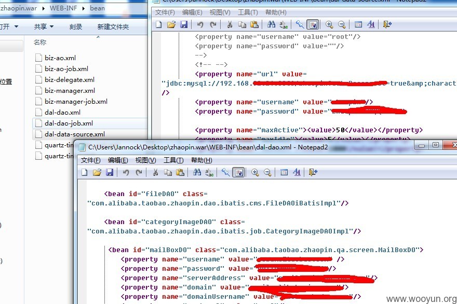Open 文件(F) menu in dal-dao.xml Notepad2 window
Screen dimensions: 457x304
click(x=91, y=160)
